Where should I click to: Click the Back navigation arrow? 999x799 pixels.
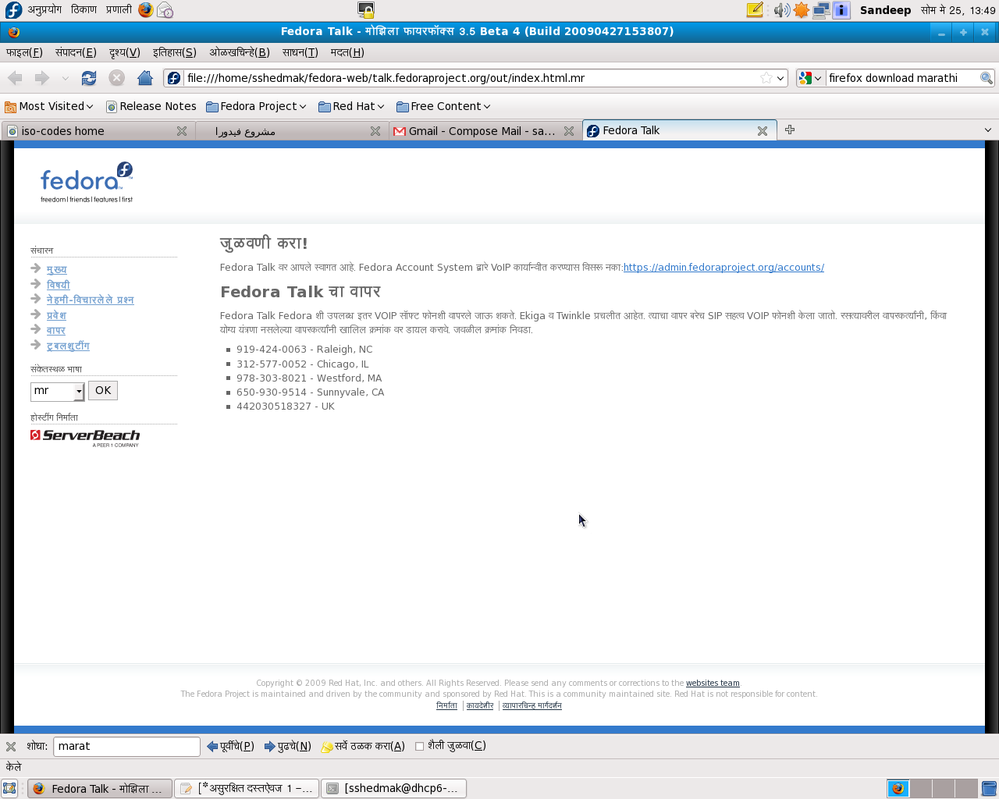click(x=15, y=77)
